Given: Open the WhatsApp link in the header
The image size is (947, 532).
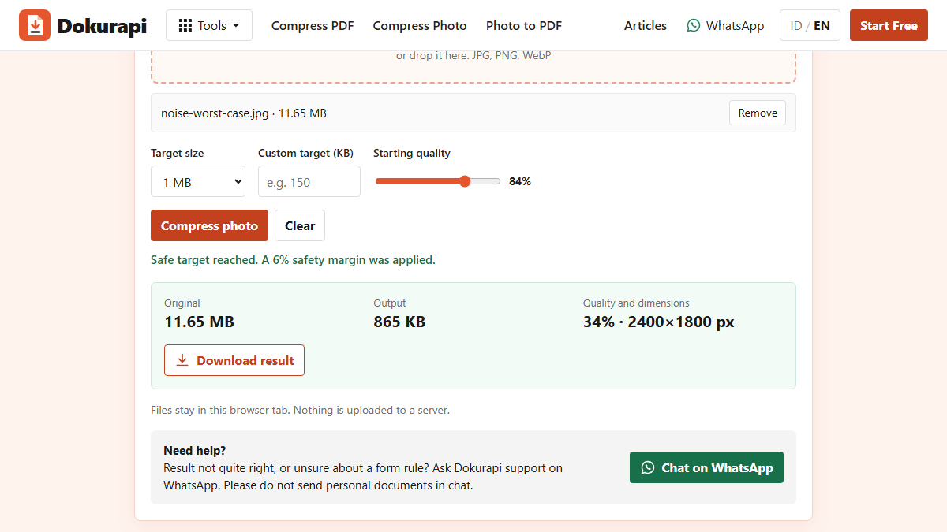Looking at the screenshot, I should (x=725, y=25).
